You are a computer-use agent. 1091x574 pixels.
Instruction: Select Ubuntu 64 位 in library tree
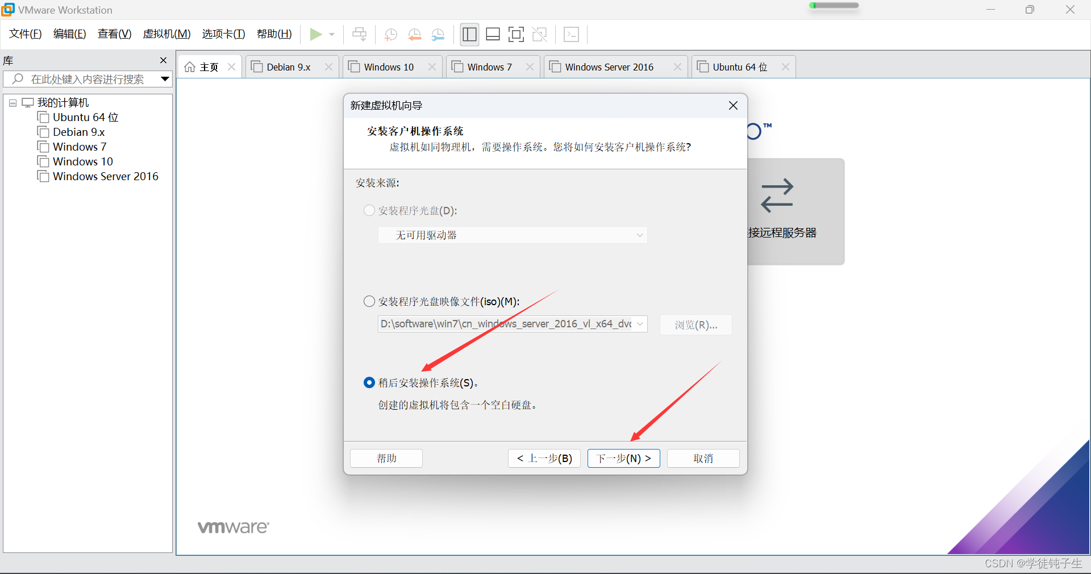tap(85, 117)
